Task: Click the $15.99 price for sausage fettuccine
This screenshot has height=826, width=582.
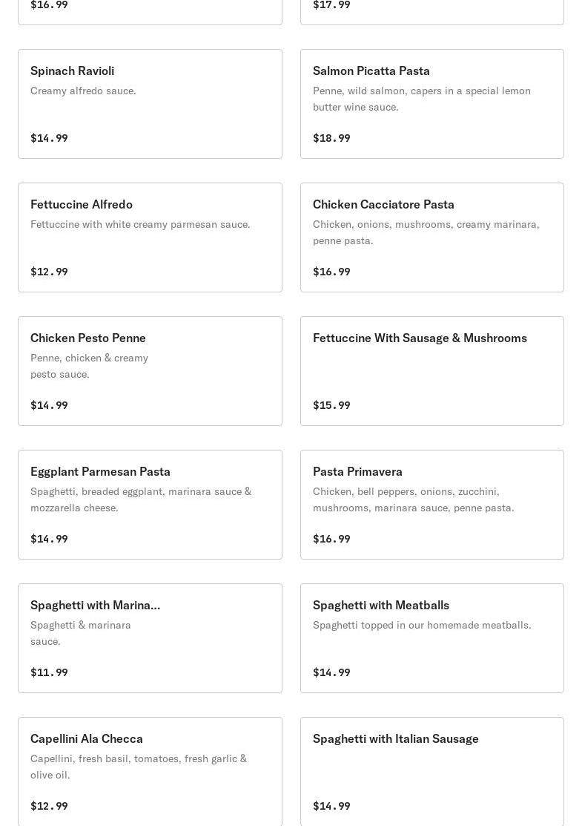Action: [x=331, y=405]
